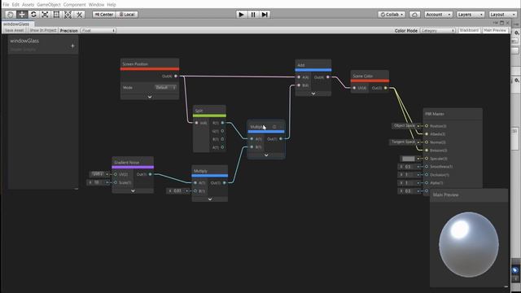Click the Smoothness X value field
Screen dimensions: 521x293
point(407,166)
